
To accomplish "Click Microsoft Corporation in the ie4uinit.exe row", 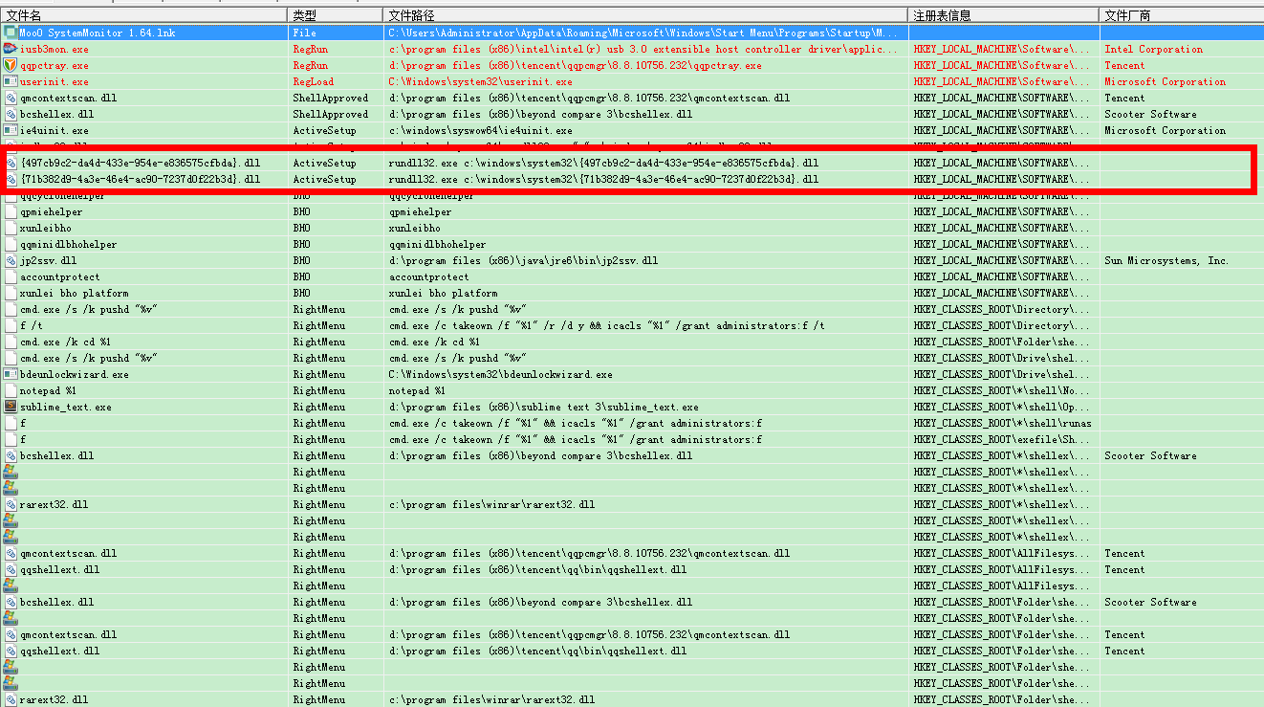I will pyautogui.click(x=1165, y=130).
